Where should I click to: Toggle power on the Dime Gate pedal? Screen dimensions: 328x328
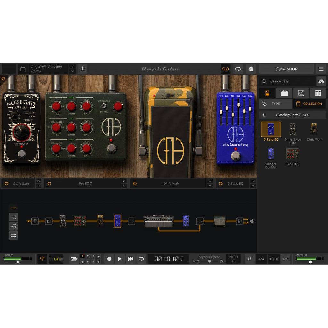click(6, 183)
